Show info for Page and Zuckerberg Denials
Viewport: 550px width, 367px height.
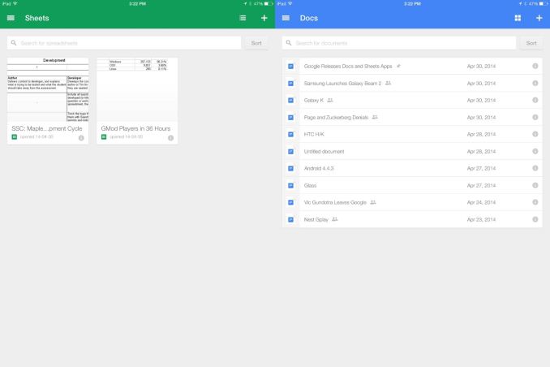535,117
